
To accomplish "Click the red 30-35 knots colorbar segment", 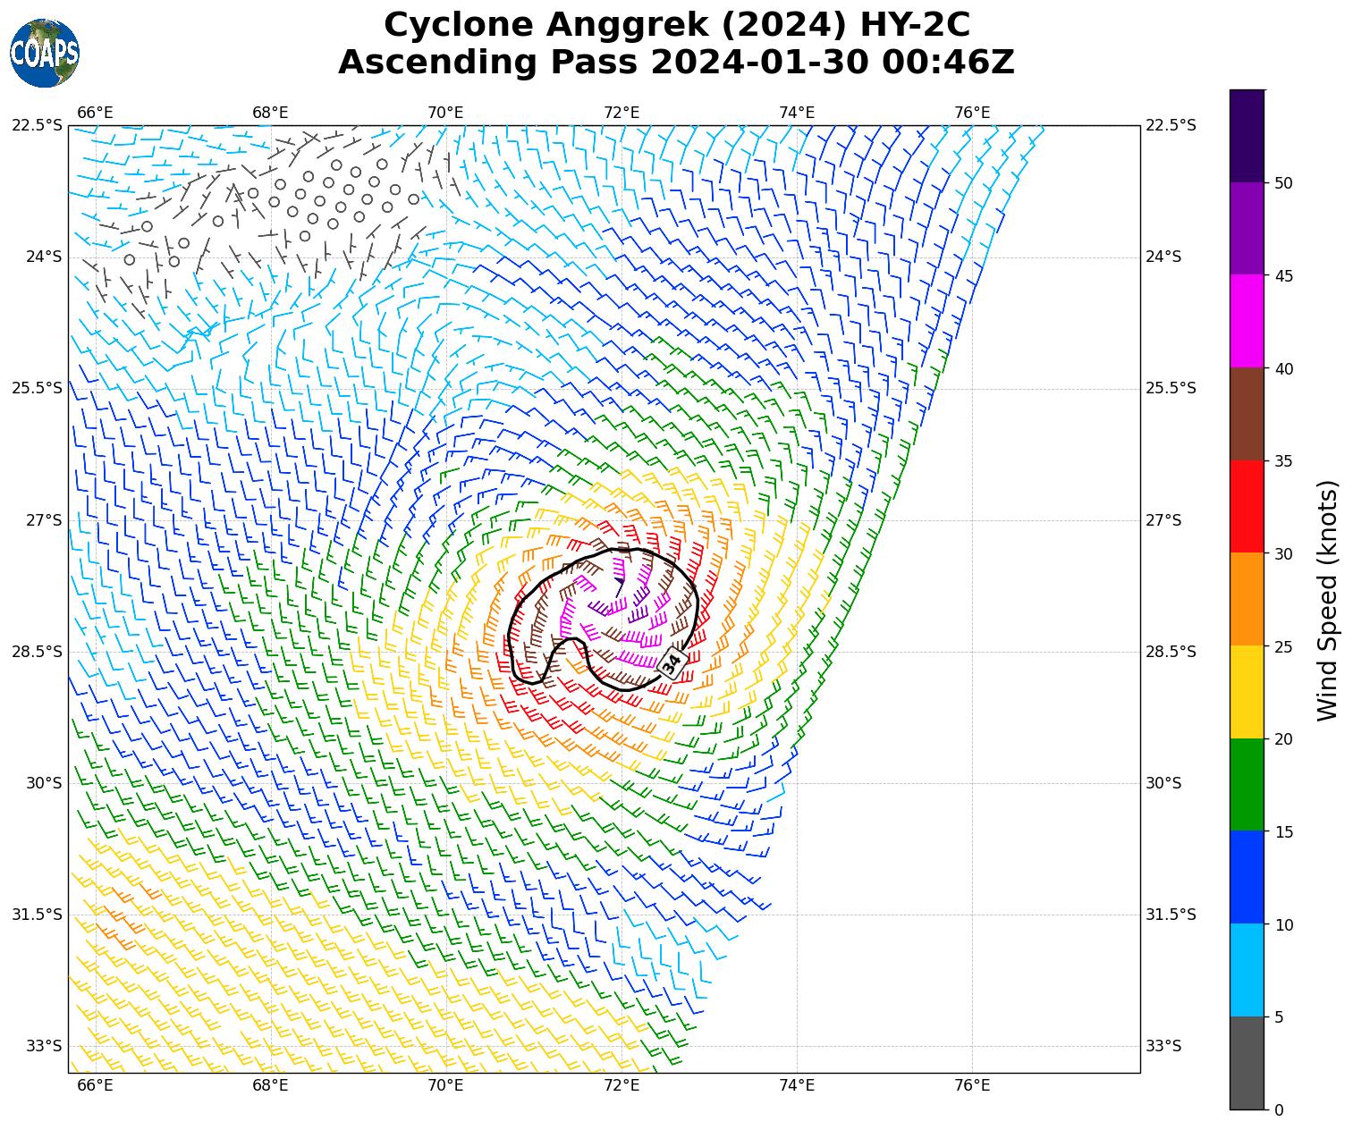I will coord(1247,506).
